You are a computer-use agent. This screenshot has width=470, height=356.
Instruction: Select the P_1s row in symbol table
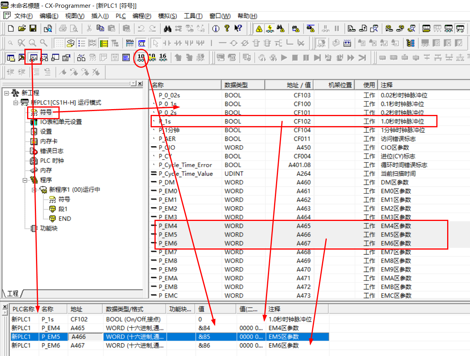pyautogui.click(x=309, y=121)
